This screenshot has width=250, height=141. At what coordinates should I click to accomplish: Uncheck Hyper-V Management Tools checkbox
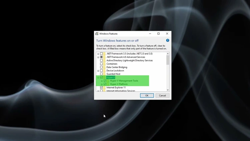click(x=105, y=81)
